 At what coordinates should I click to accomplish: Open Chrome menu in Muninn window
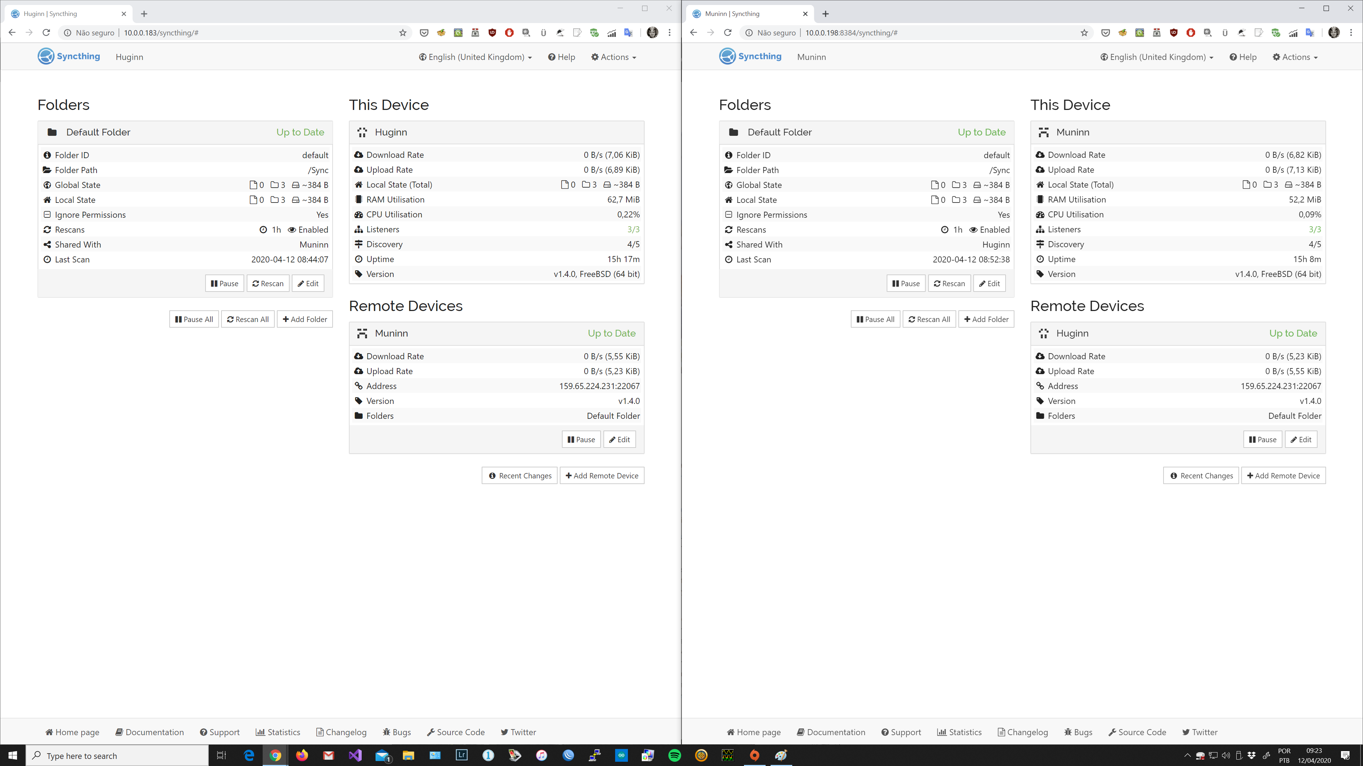tap(1351, 33)
